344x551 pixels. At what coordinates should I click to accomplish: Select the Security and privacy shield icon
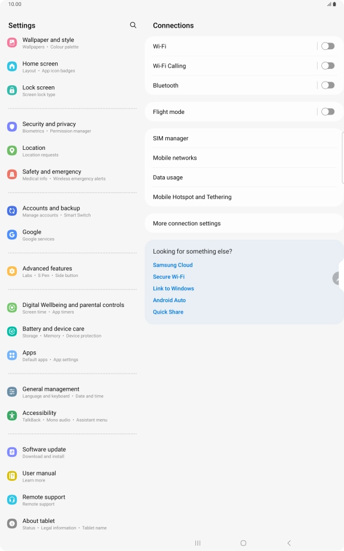point(12,127)
